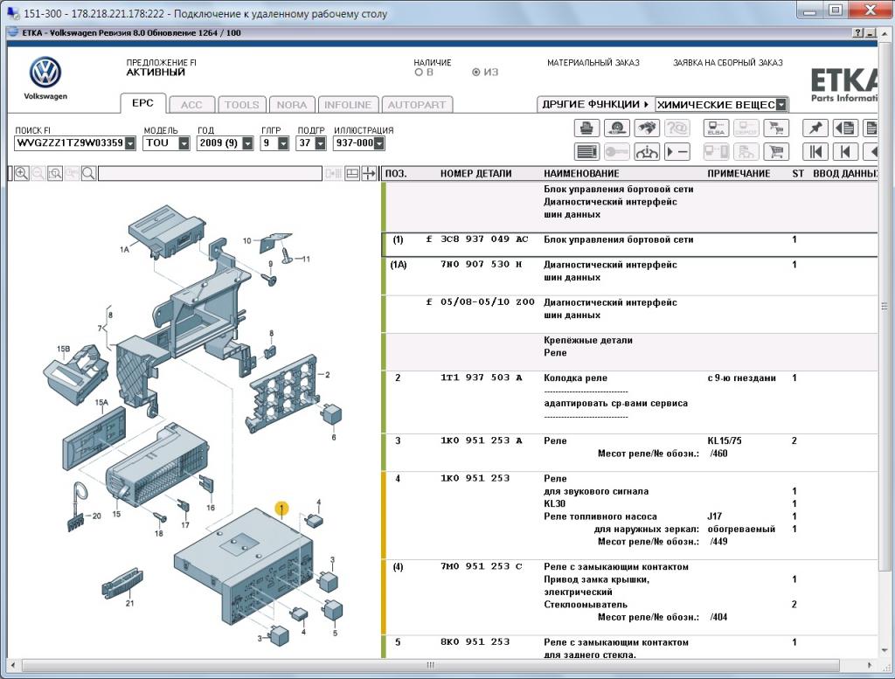Click the left-arrow document page icon

click(845, 128)
